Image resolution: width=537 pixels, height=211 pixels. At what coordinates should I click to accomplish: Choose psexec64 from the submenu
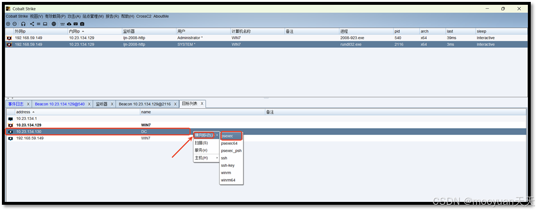(231, 143)
